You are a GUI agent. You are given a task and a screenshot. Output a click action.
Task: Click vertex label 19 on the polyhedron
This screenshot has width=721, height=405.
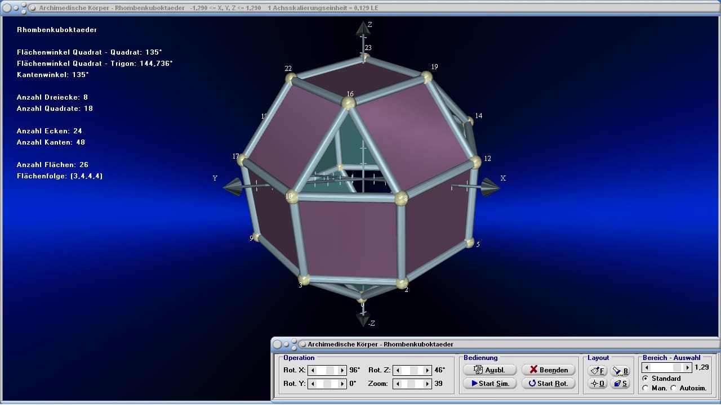(434, 67)
